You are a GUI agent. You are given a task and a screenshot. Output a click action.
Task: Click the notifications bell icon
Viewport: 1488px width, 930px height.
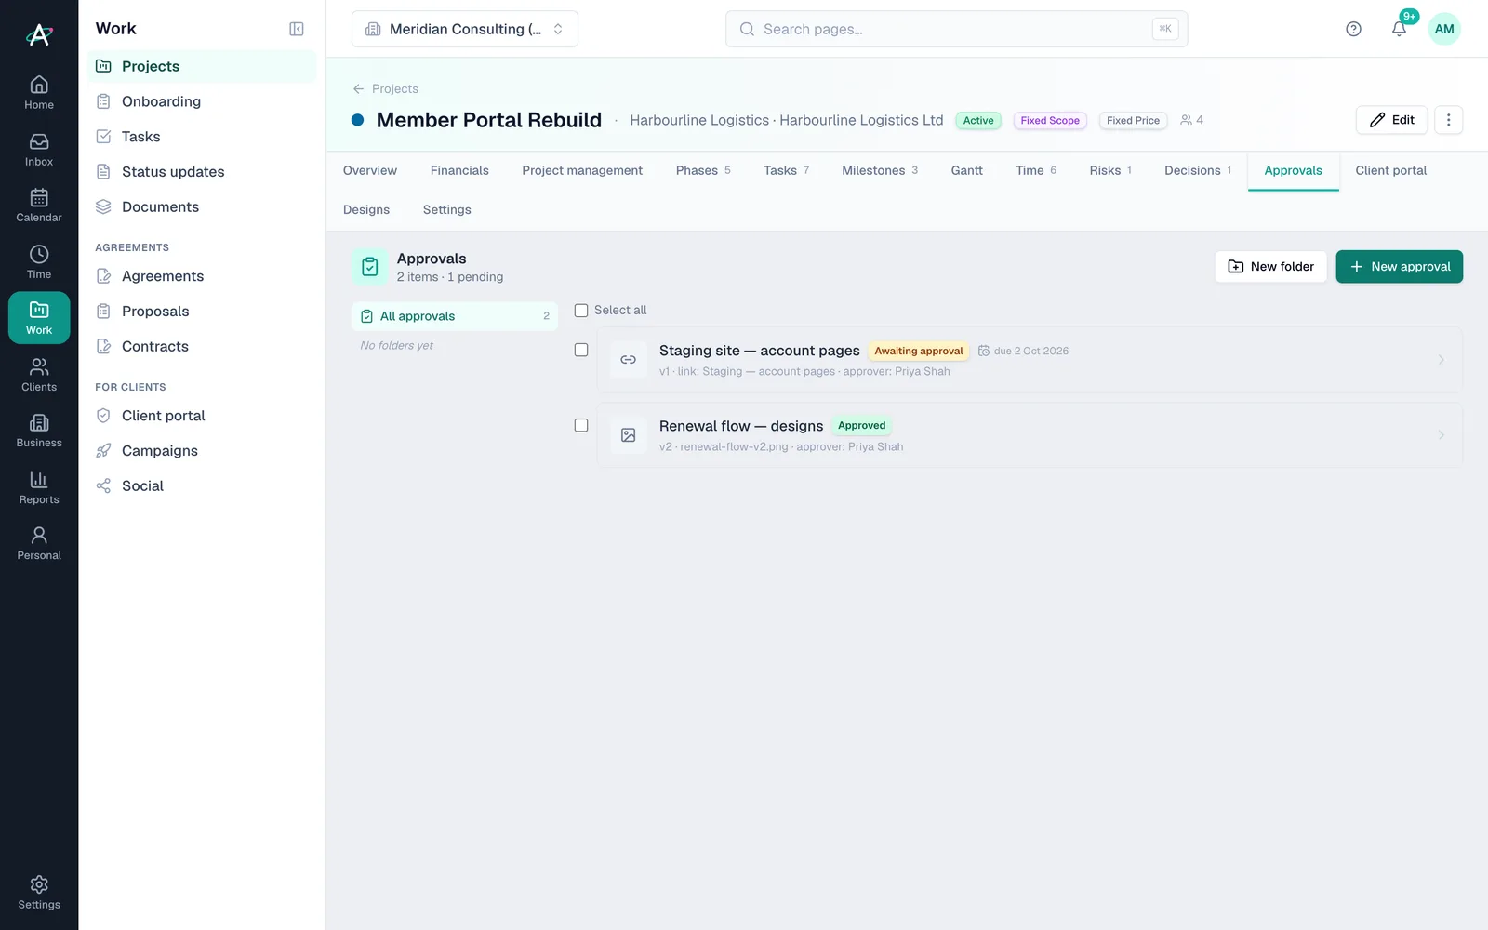pyautogui.click(x=1399, y=29)
